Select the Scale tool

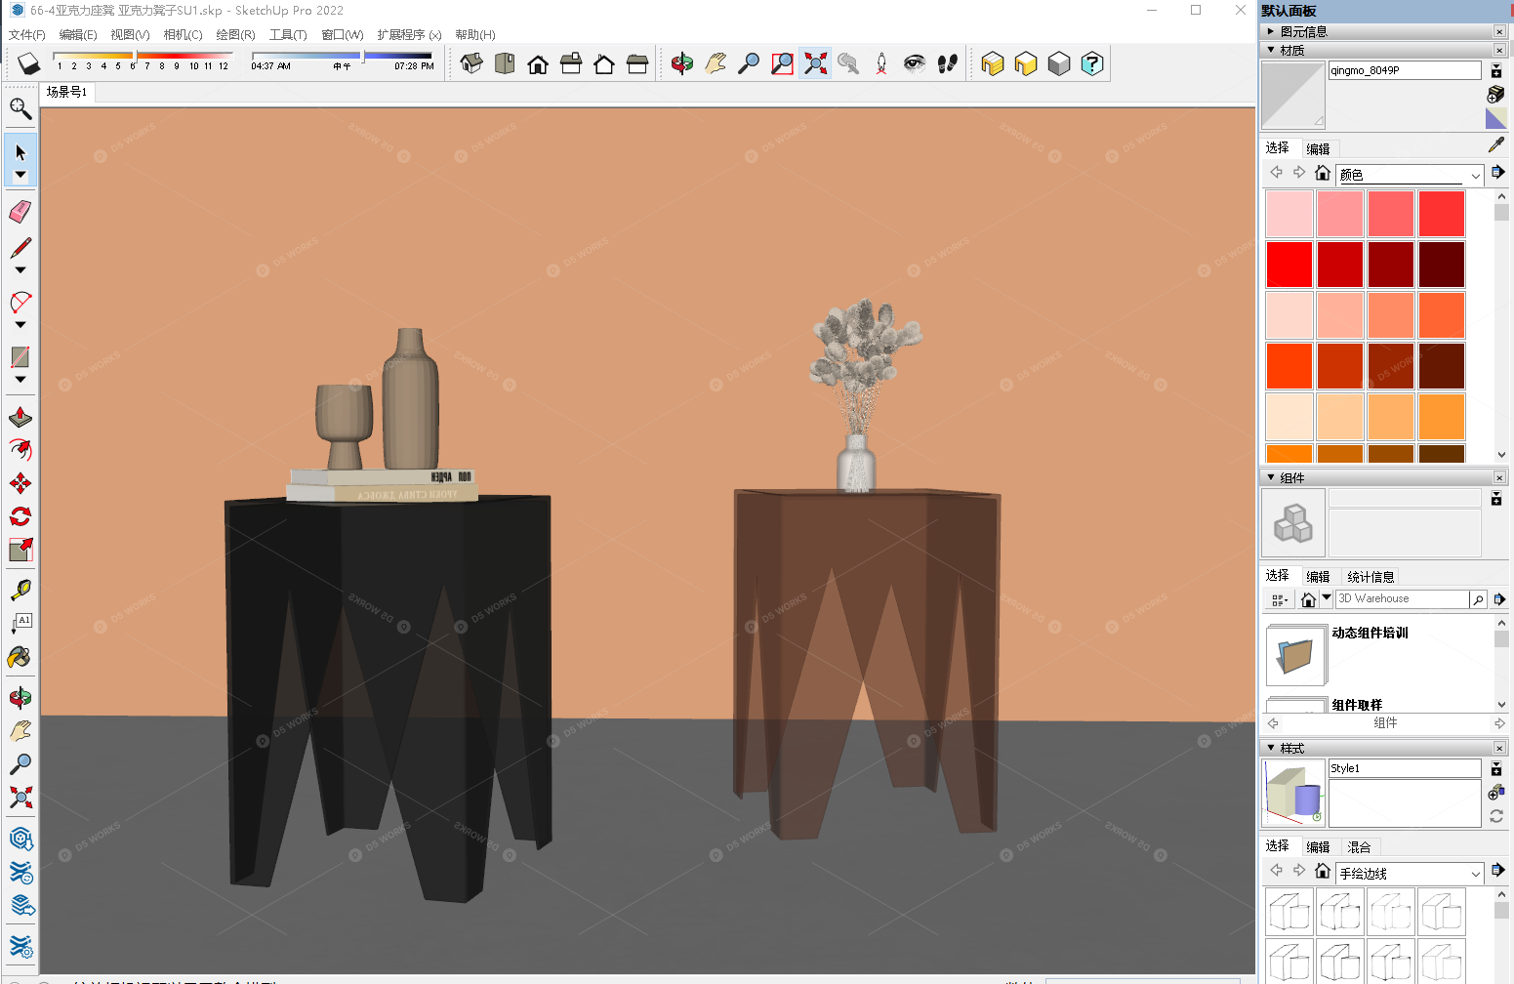point(20,550)
